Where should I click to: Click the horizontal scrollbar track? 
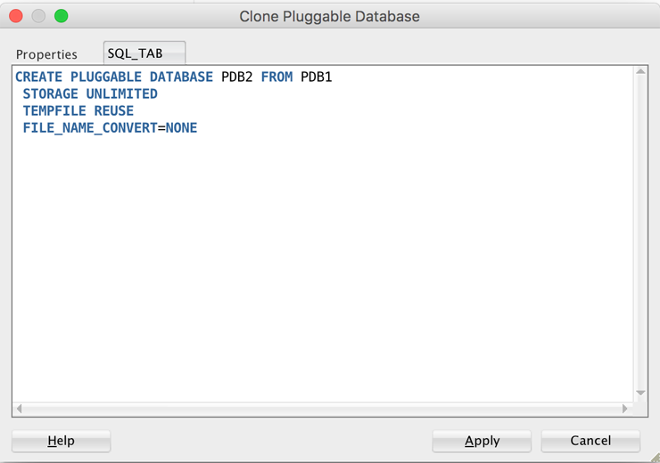321,409
